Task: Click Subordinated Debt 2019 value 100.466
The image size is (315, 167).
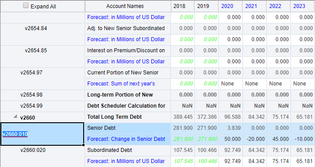Action: (207, 150)
